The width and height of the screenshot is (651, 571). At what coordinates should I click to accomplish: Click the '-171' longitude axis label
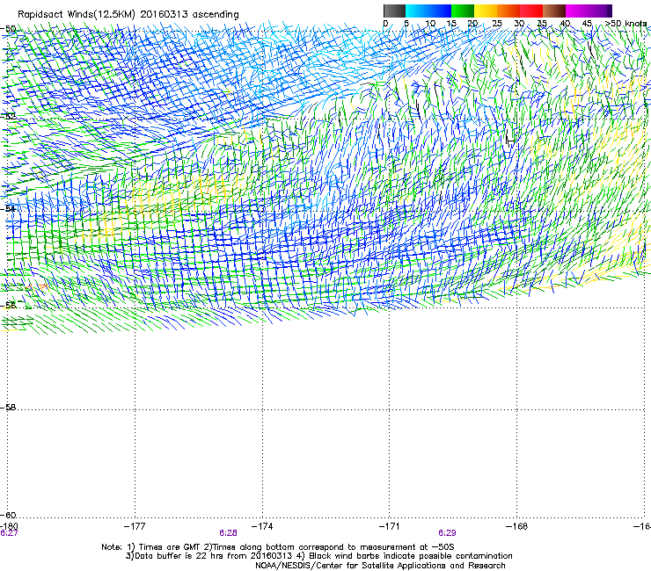tap(390, 526)
